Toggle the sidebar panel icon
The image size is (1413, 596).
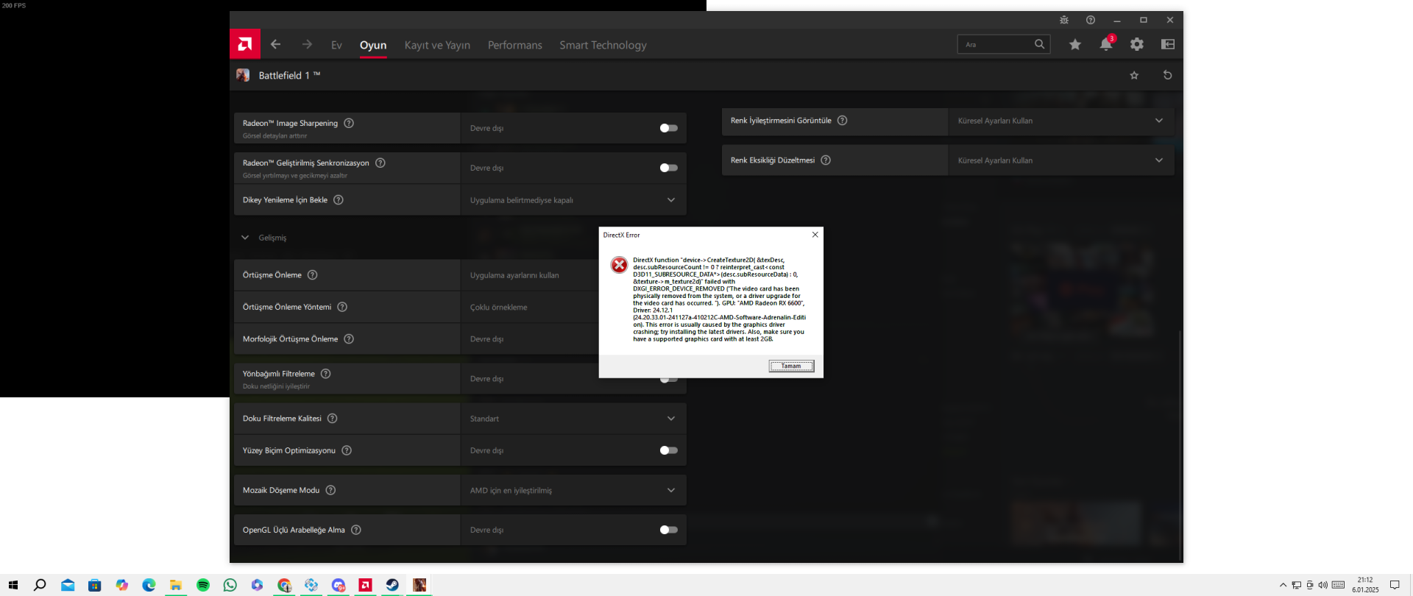1168,44
